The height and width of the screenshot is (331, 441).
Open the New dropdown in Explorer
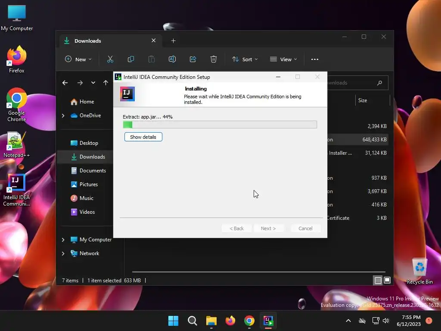78,59
